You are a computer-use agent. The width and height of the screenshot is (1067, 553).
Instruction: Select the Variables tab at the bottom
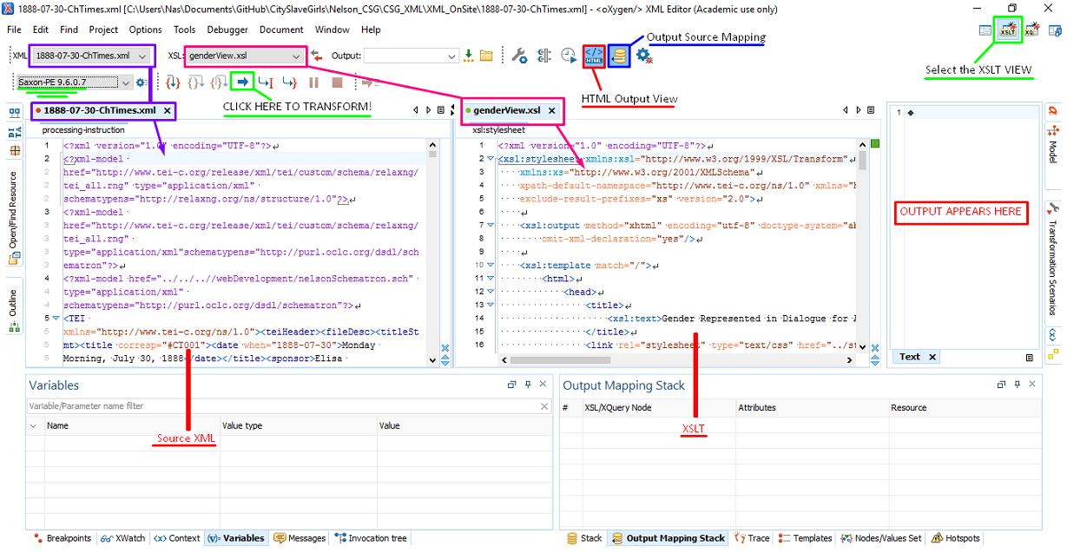pos(236,538)
